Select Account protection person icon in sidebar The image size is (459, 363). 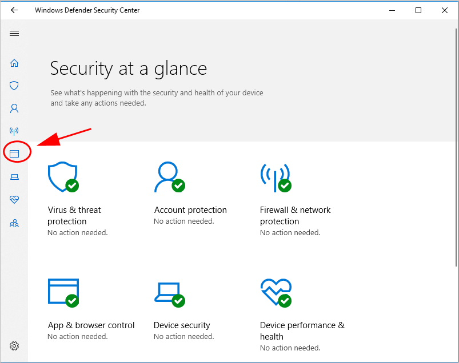14,108
